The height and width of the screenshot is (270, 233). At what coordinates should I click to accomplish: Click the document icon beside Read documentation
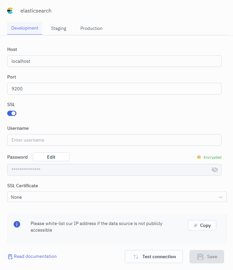coord(10,257)
